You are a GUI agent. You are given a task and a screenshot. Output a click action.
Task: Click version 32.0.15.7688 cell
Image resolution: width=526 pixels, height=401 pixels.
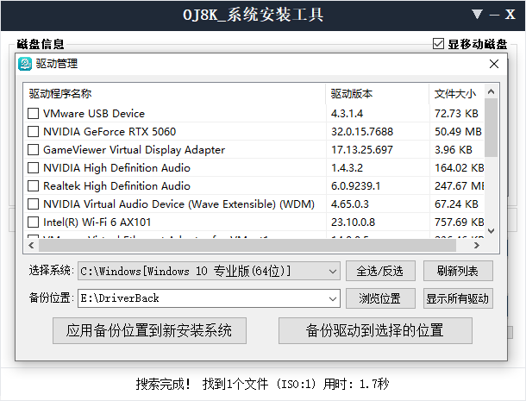point(362,132)
